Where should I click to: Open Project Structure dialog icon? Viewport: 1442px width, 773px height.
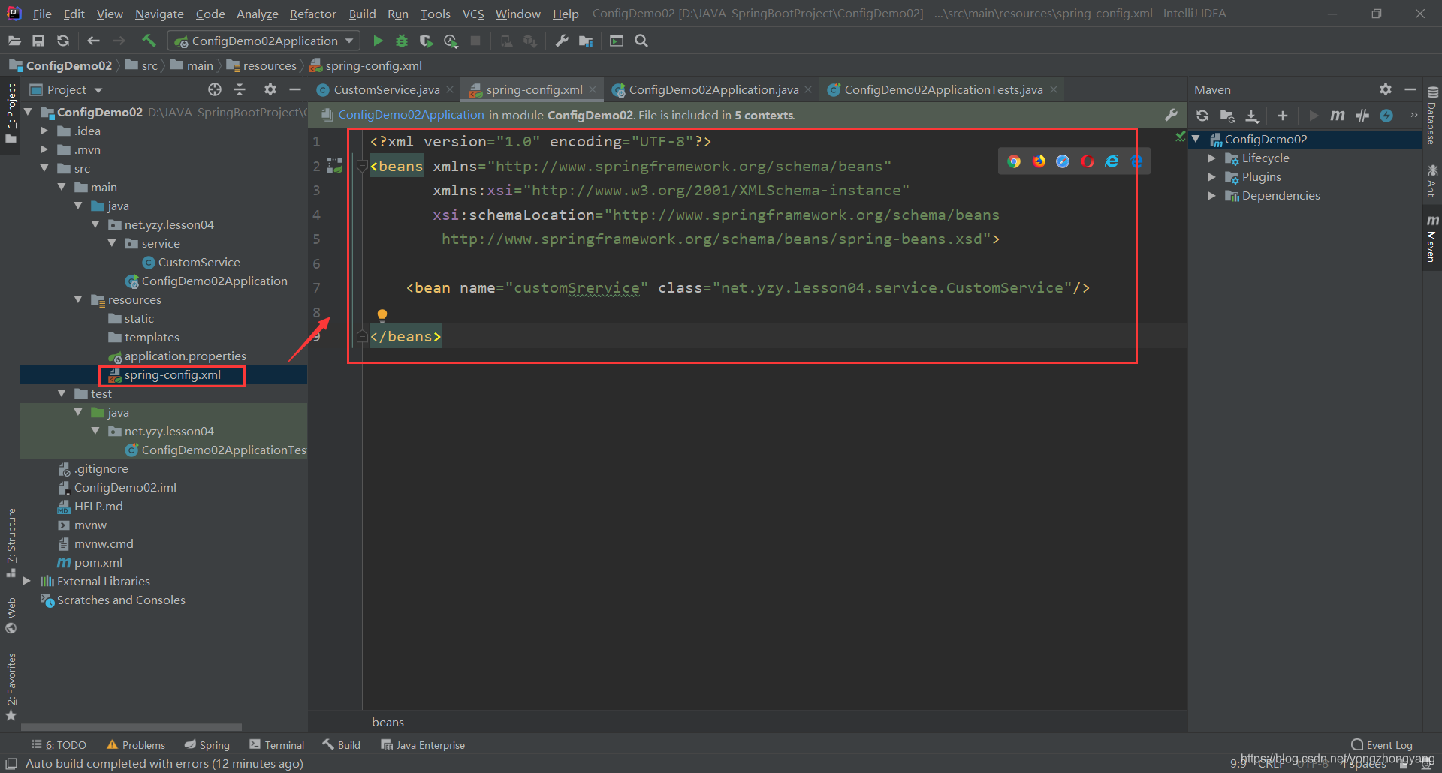[586, 41]
